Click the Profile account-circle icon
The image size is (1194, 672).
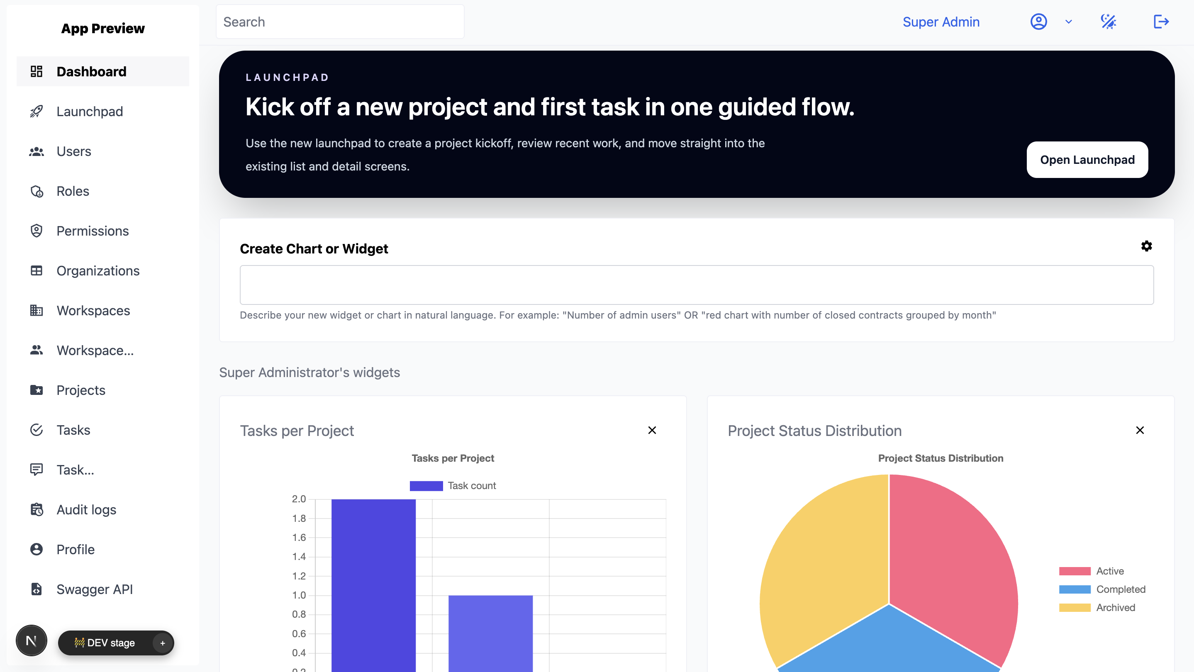click(36, 550)
